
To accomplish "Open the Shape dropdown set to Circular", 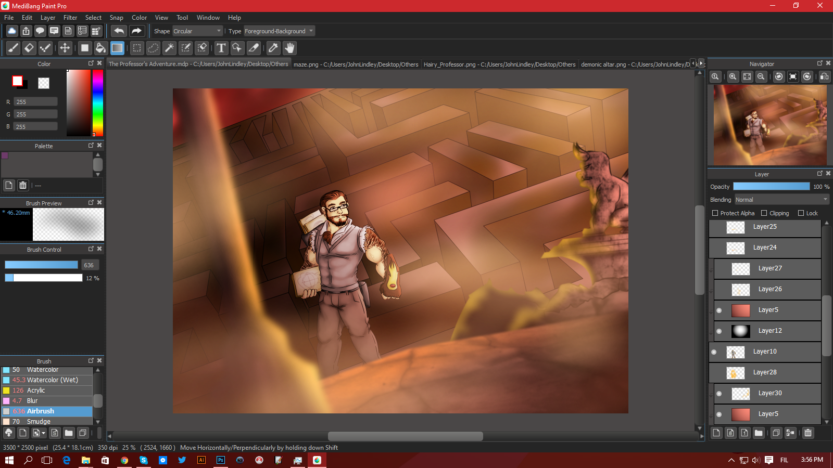I will pyautogui.click(x=197, y=31).
